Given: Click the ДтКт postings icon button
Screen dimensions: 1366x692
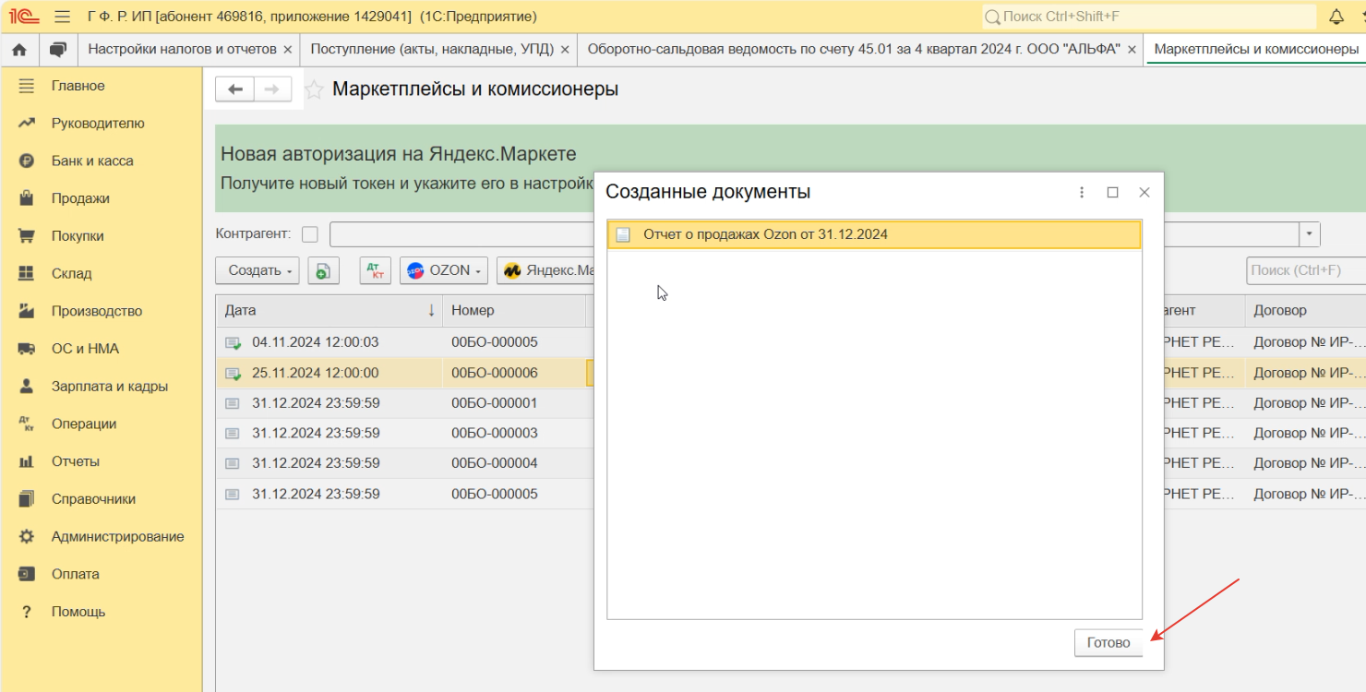Looking at the screenshot, I should tap(375, 270).
